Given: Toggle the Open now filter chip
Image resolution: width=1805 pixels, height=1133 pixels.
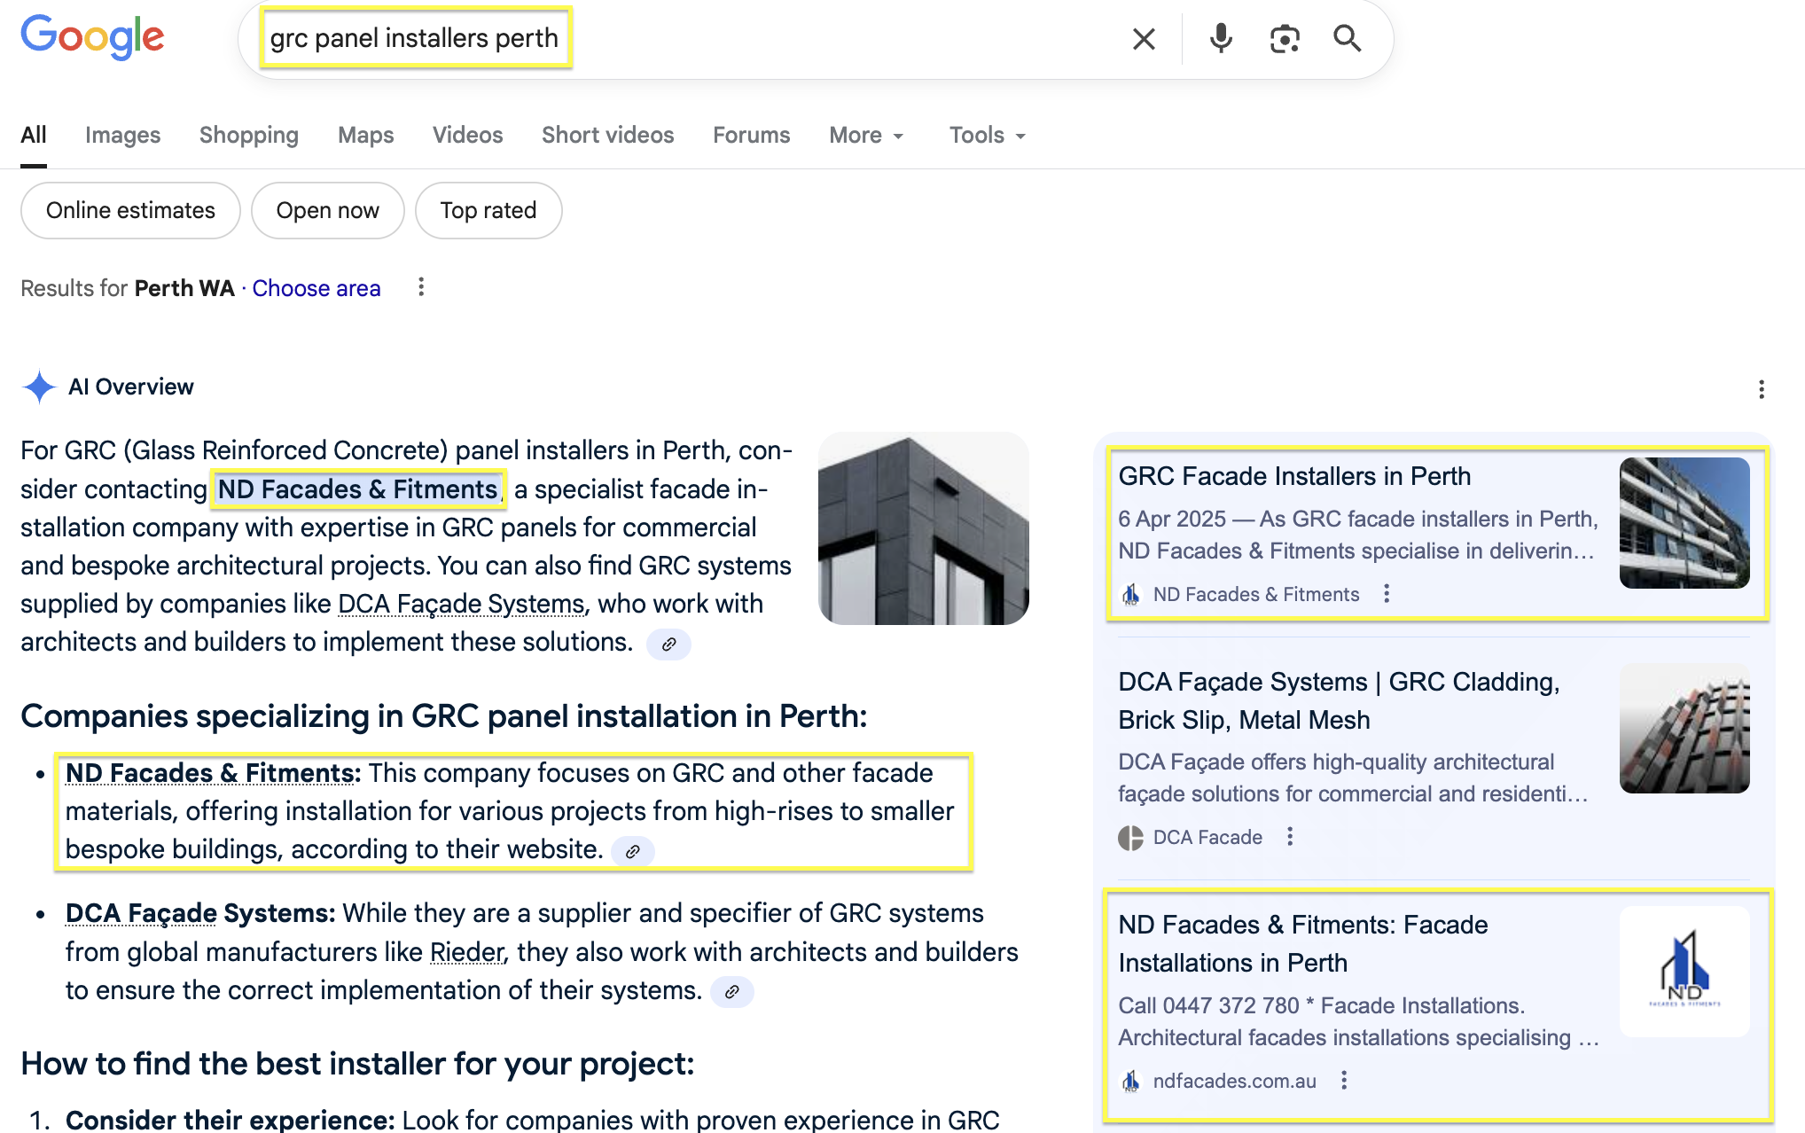Looking at the screenshot, I should coord(327,211).
